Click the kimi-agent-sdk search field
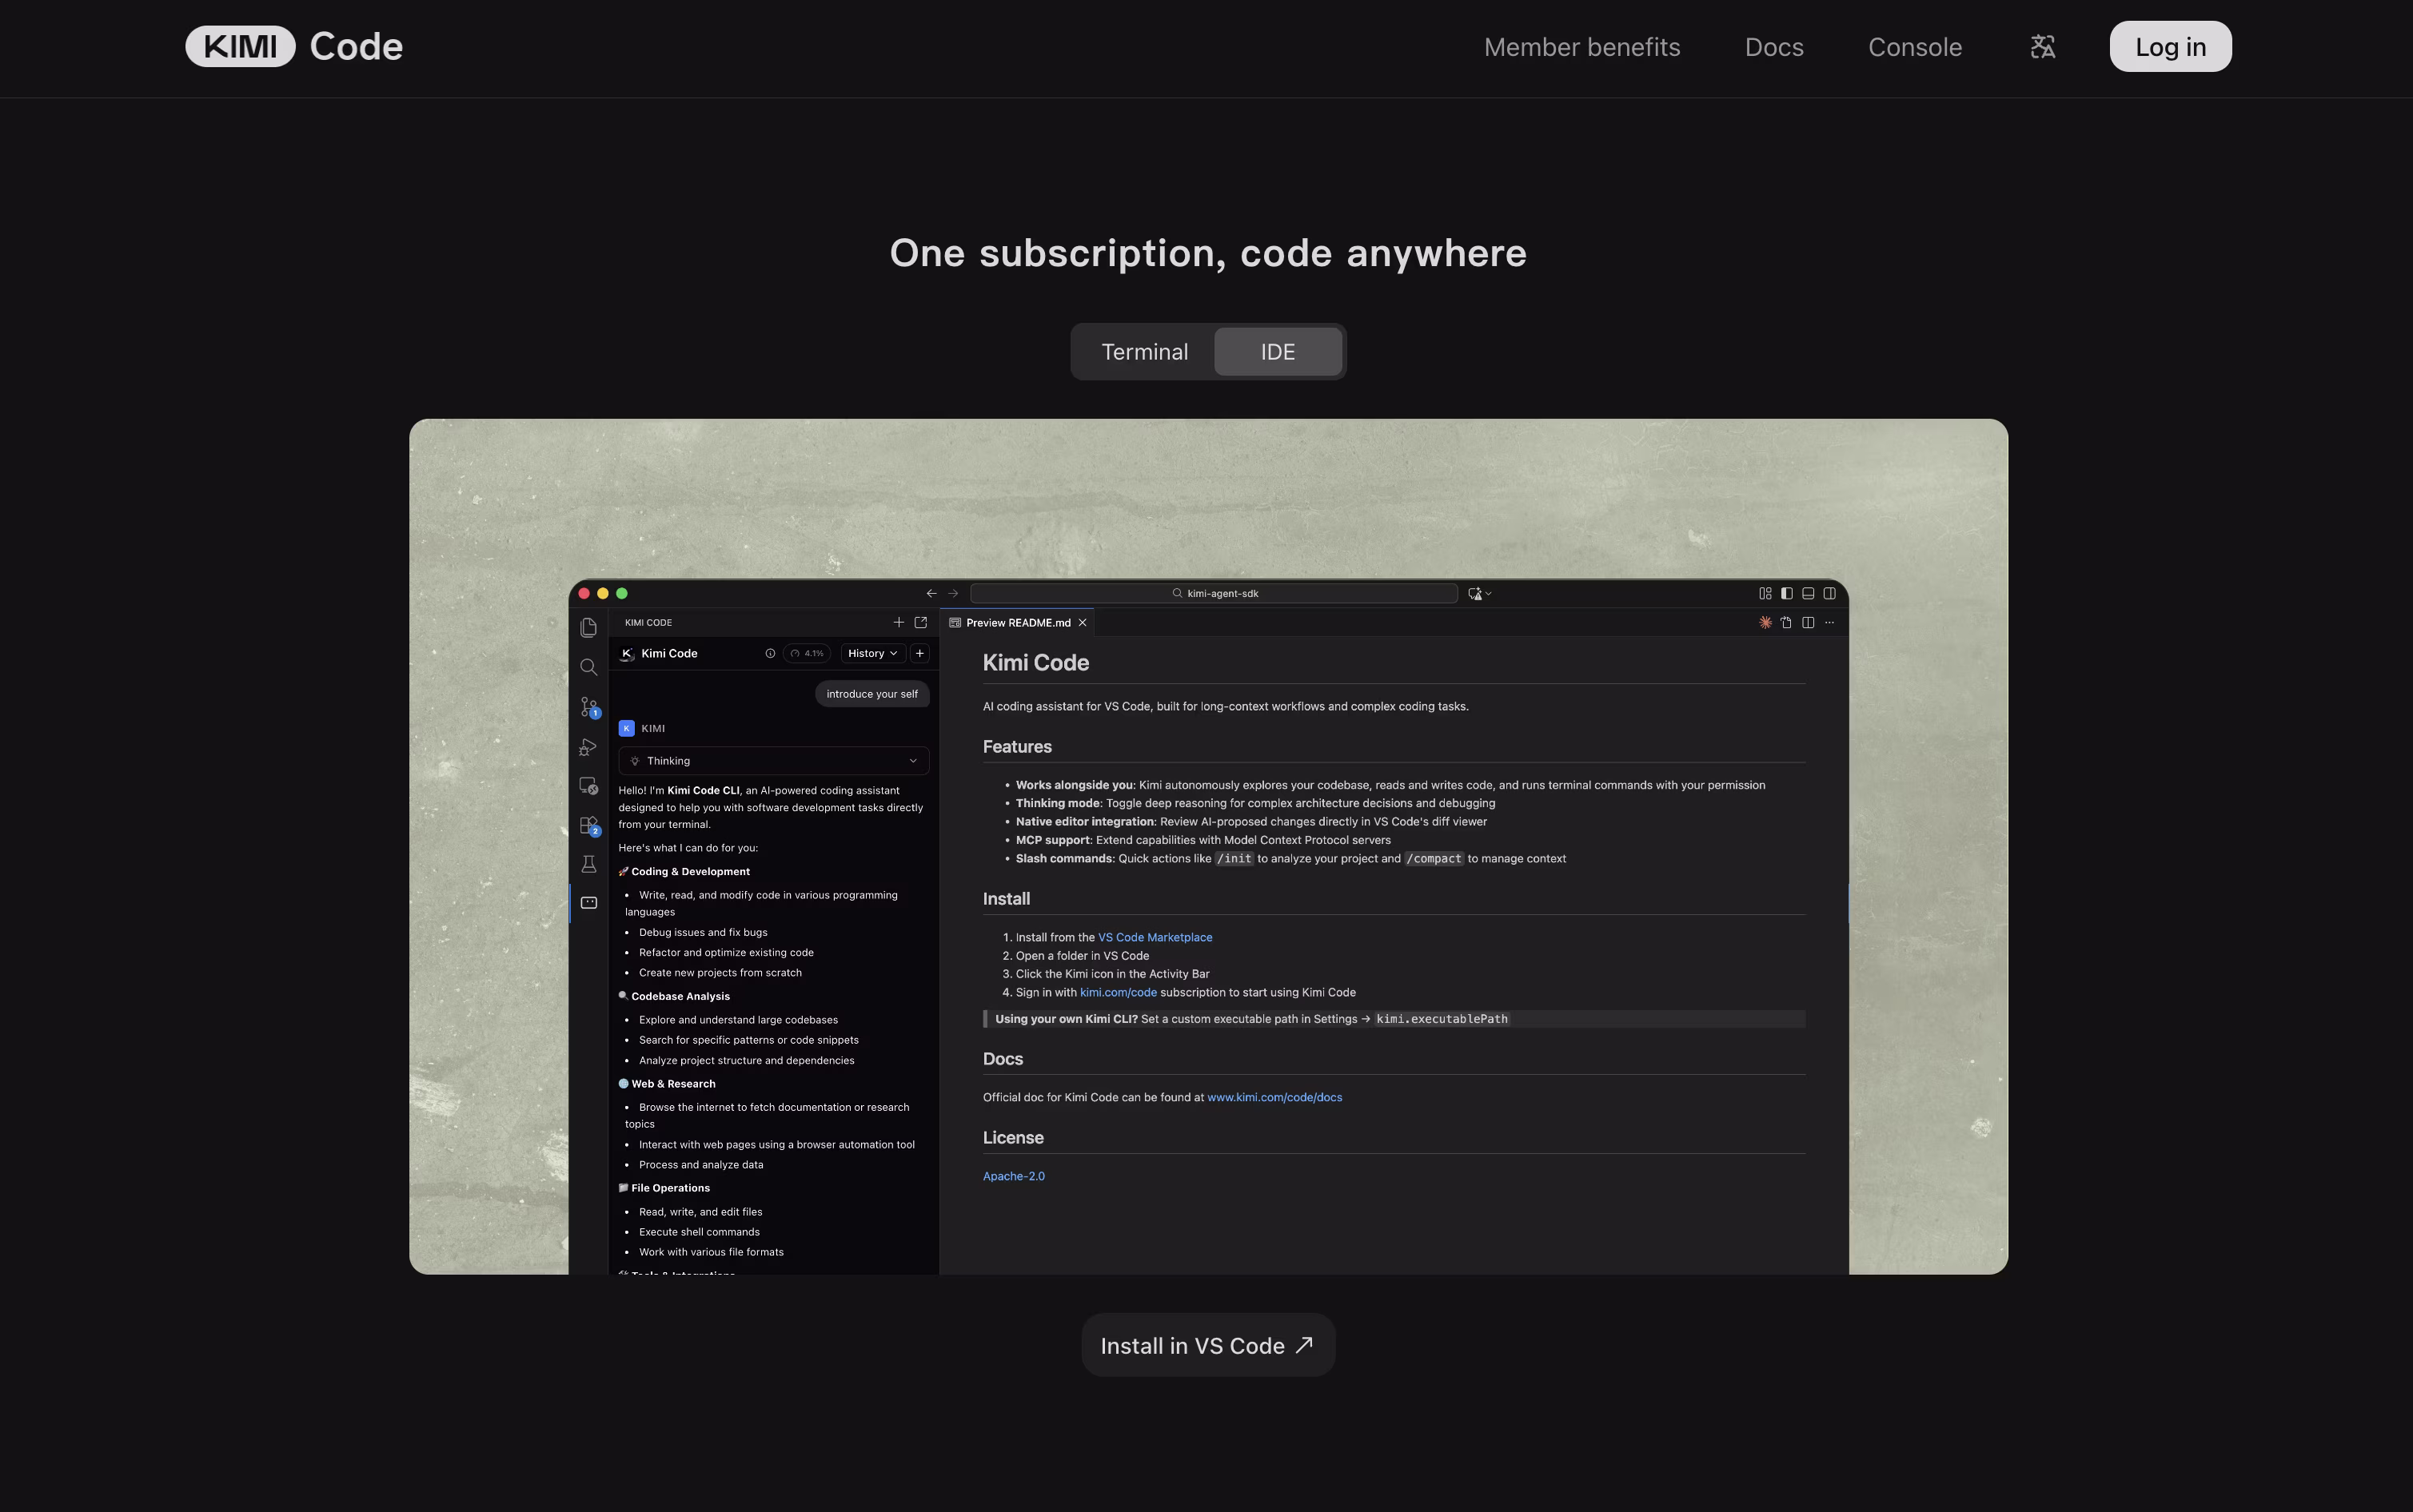Image resolution: width=2413 pixels, height=1512 pixels. click(x=1214, y=593)
